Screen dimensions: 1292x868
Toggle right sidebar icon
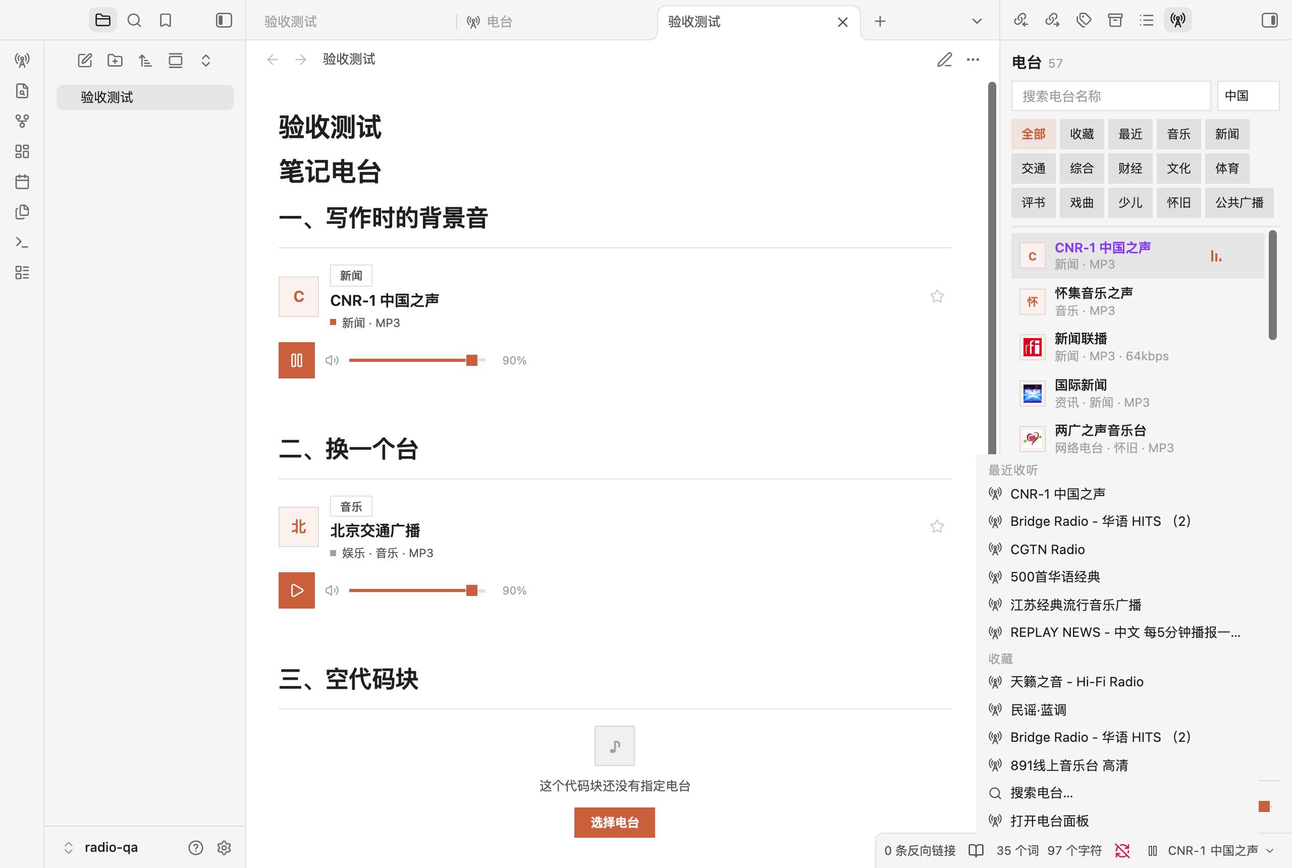[x=1269, y=21]
